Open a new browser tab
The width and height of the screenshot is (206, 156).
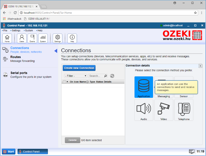(44, 6)
